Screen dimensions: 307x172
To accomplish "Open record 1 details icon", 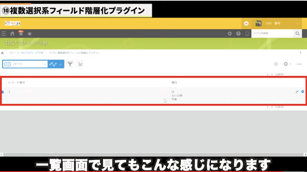I will pyautogui.click(x=3, y=92).
